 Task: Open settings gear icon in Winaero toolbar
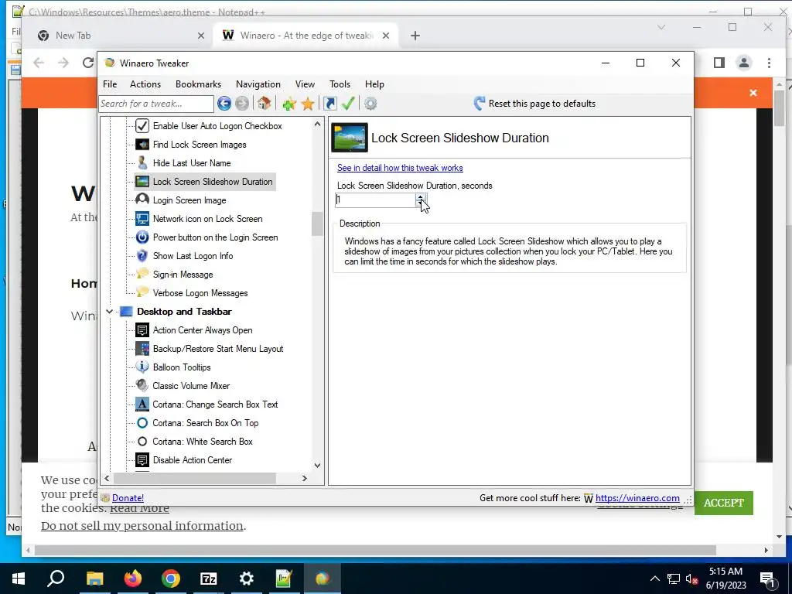pos(370,104)
